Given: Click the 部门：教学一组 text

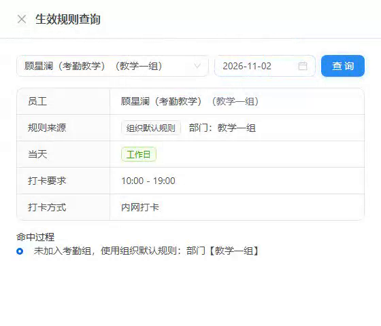Looking at the screenshot, I should click(222, 128).
